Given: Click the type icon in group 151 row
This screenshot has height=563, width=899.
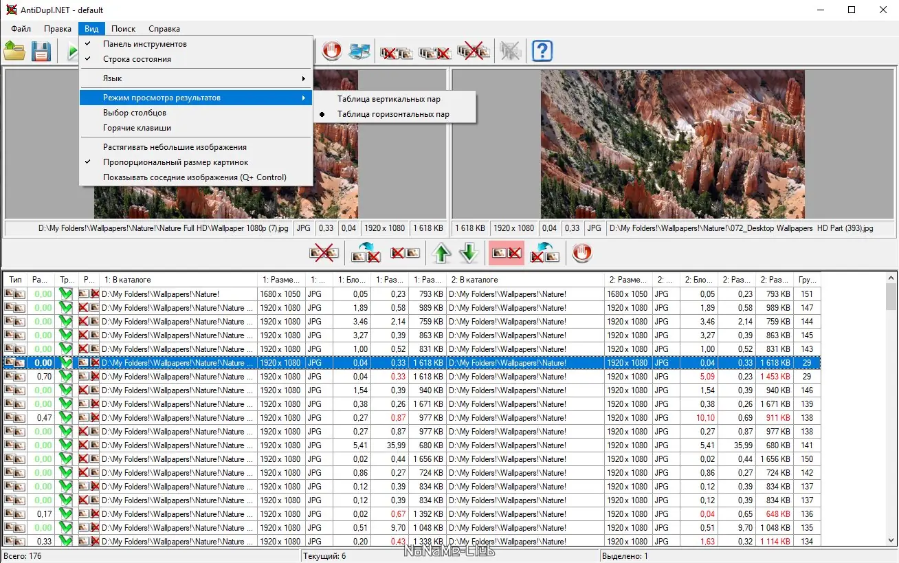Looking at the screenshot, I should 15,294.
